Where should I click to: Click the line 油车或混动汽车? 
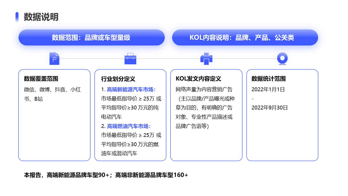point(119,153)
